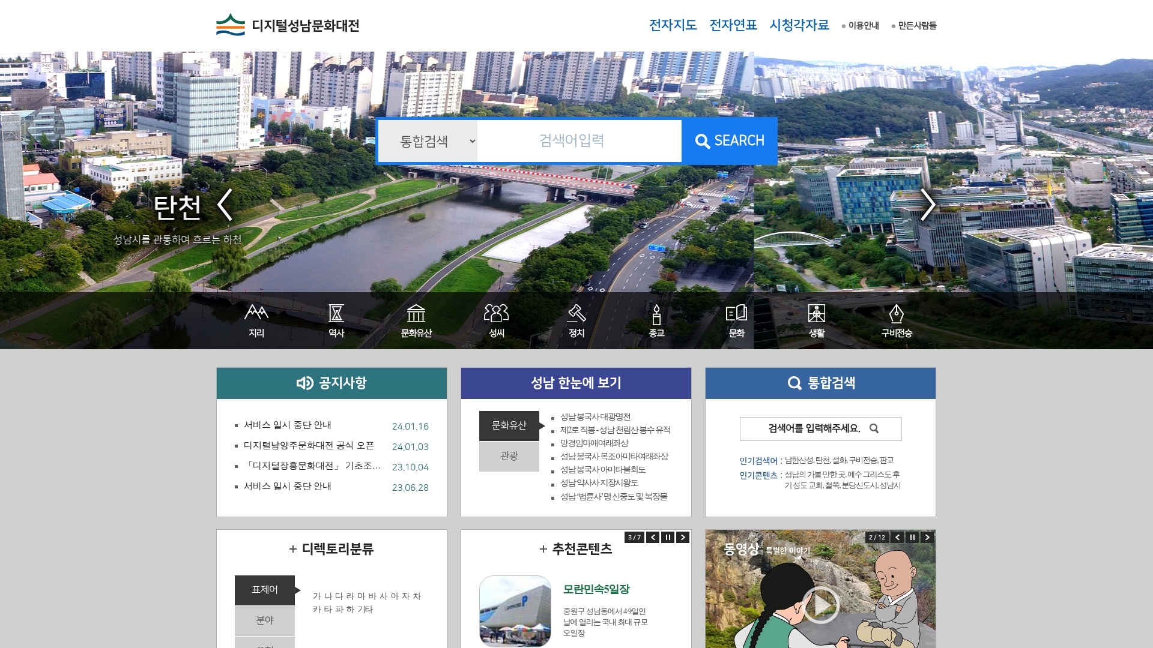
Task: Open the 역사 history category icon
Action: [x=336, y=321]
